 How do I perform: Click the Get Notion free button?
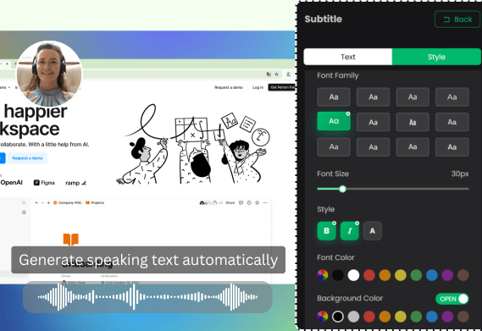(x=282, y=87)
